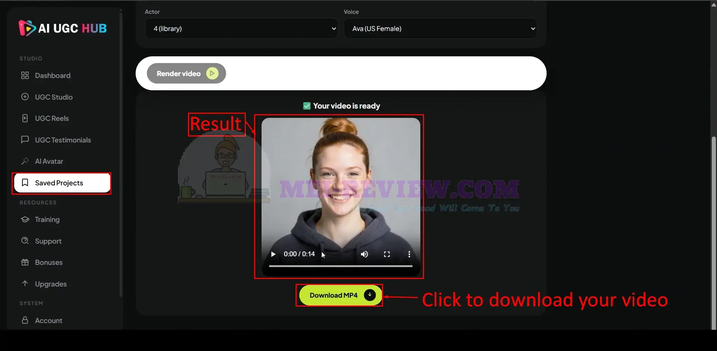This screenshot has height=351, width=717.
Task: Click the Account lock icon
Action: 25,320
